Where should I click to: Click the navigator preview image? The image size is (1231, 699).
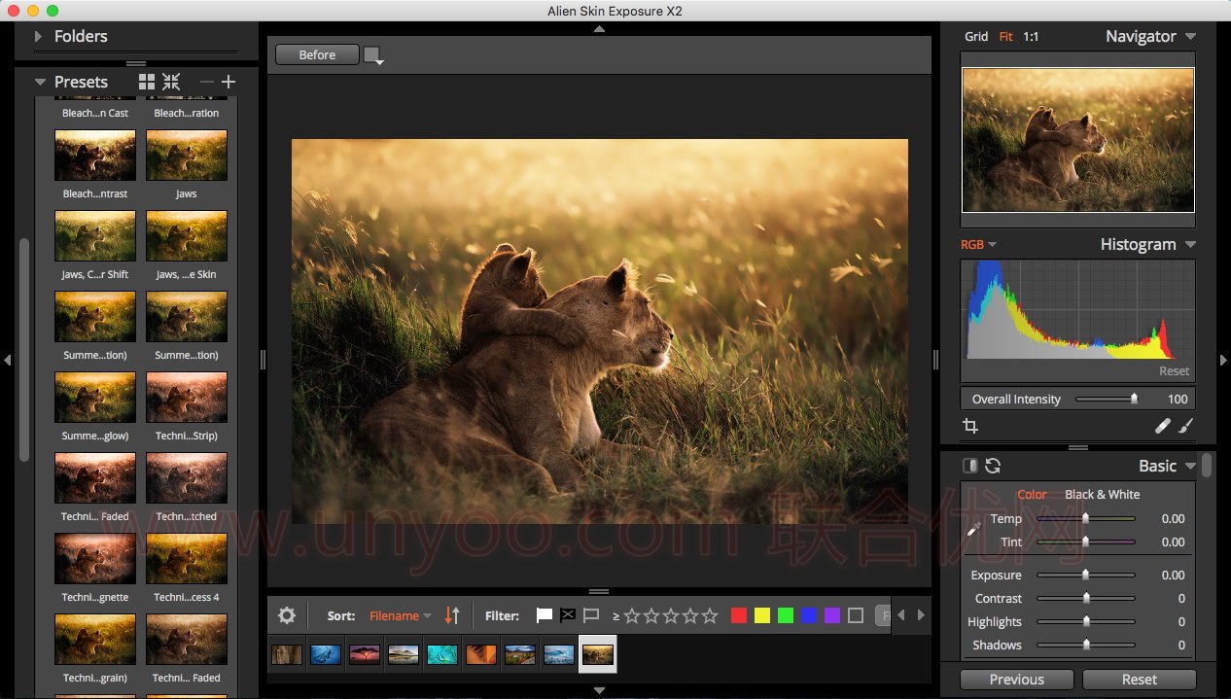pos(1078,140)
